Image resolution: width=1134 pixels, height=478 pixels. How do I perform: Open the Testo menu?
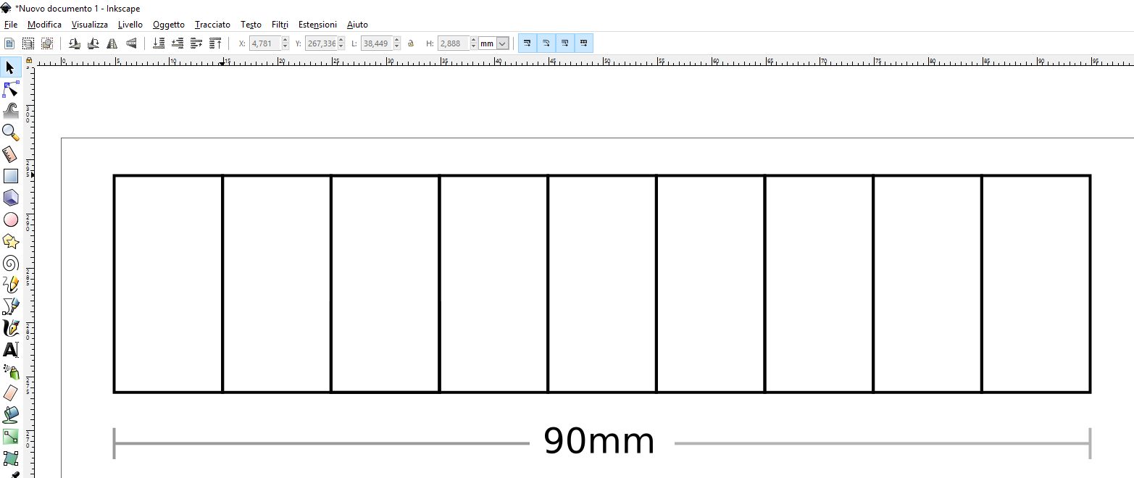(x=251, y=25)
